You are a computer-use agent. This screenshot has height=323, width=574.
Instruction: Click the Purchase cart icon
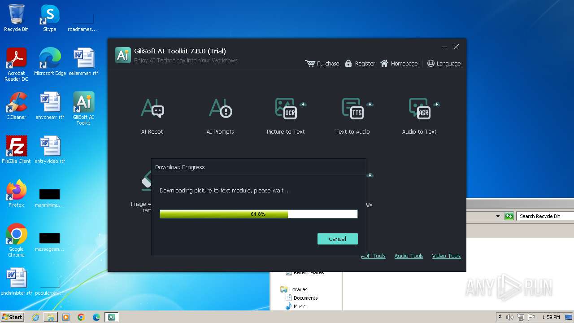click(310, 63)
